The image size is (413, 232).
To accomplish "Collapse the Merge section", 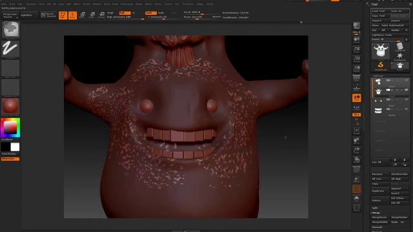I will (376, 213).
